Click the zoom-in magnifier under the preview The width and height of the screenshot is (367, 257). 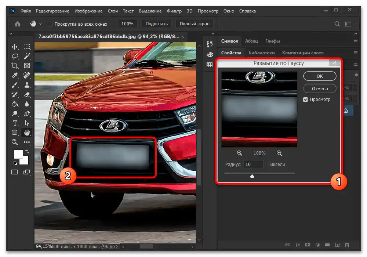click(279, 153)
